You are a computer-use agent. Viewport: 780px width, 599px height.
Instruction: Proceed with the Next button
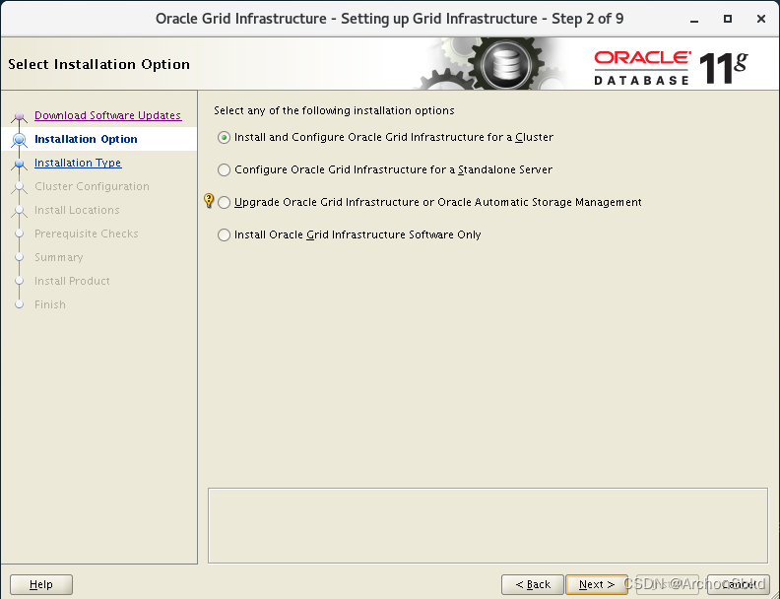[x=597, y=584]
